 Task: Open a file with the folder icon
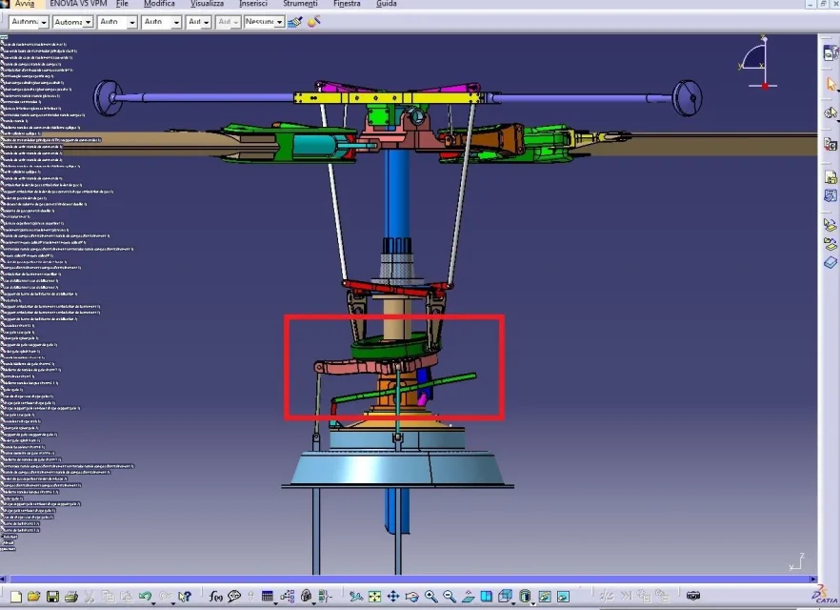[33, 596]
